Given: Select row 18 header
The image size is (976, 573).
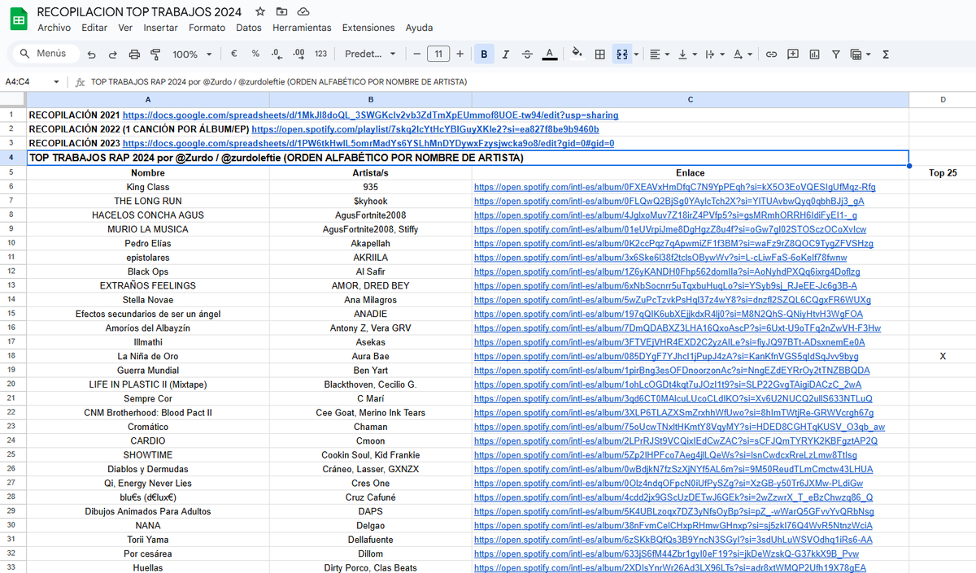Looking at the screenshot, I should click(x=13, y=356).
